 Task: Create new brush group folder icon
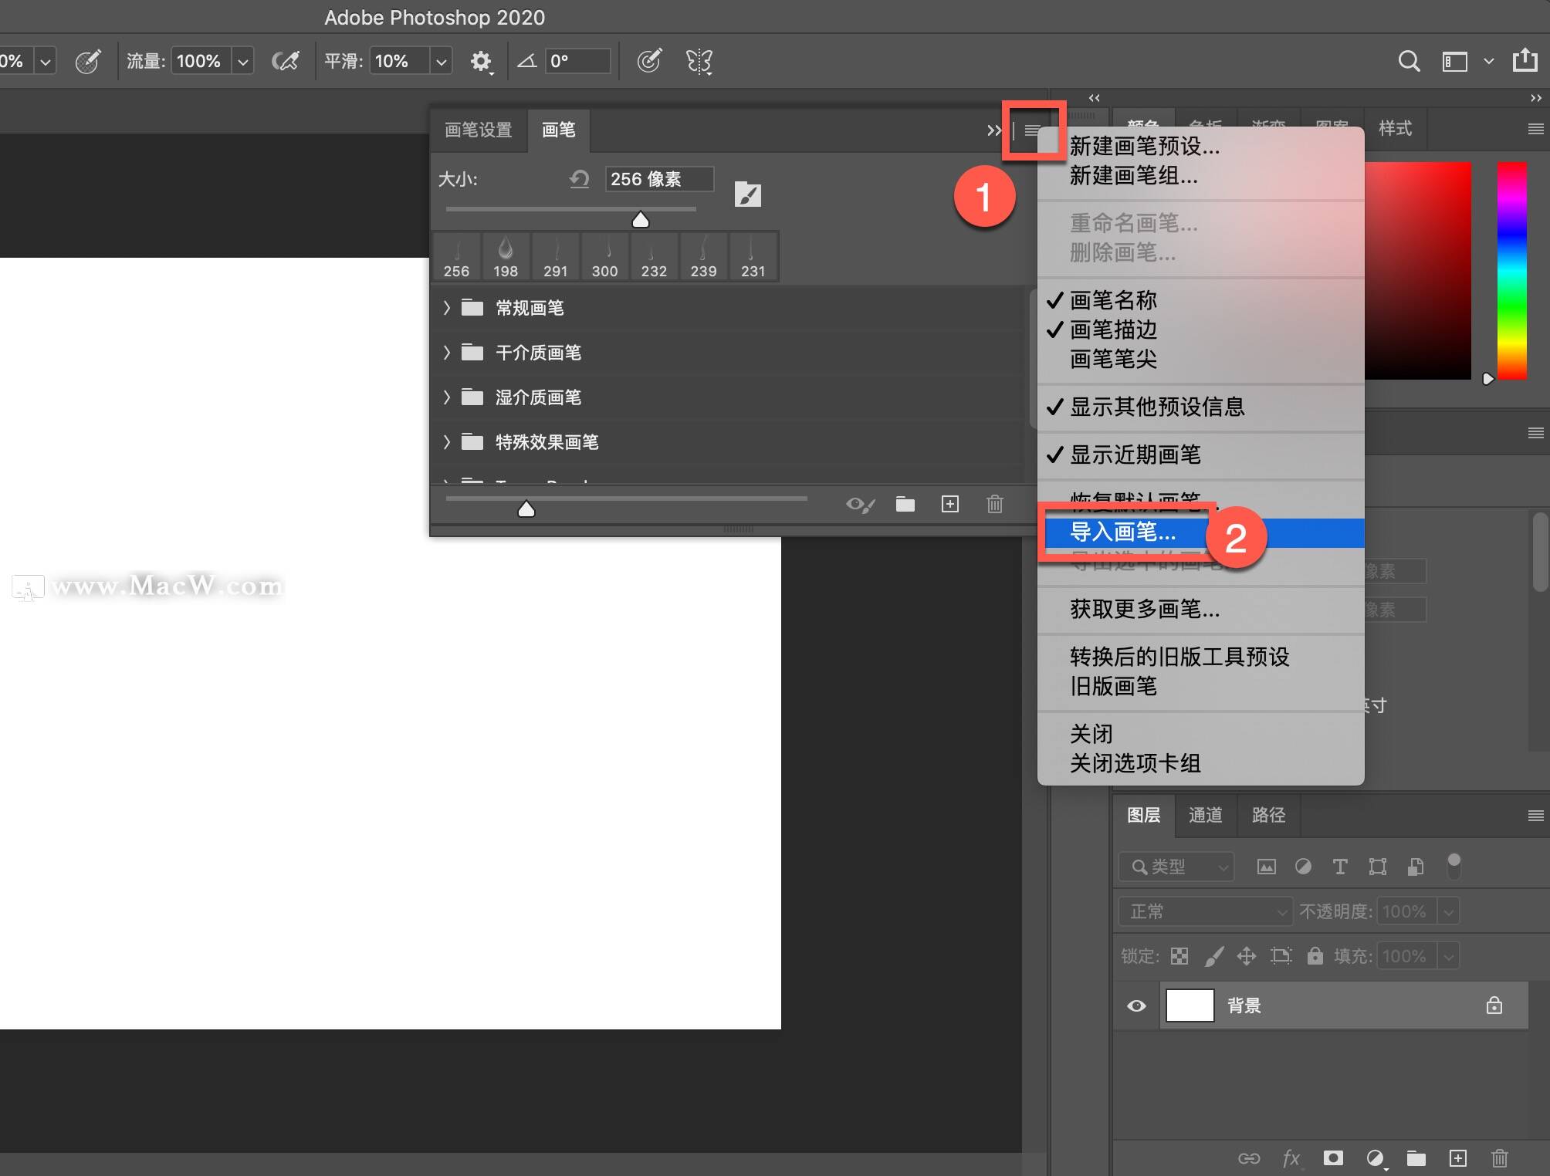(x=905, y=504)
